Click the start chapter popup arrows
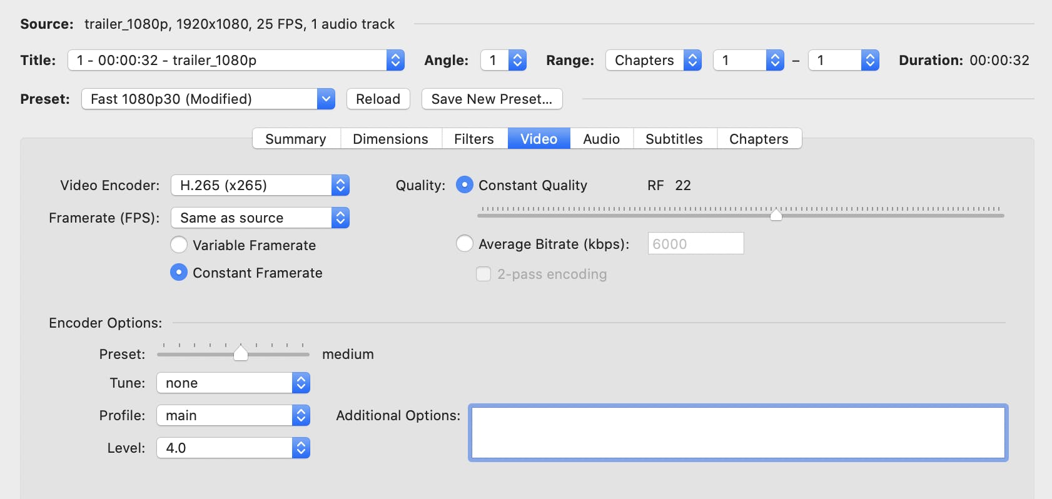The image size is (1052, 499). click(775, 61)
